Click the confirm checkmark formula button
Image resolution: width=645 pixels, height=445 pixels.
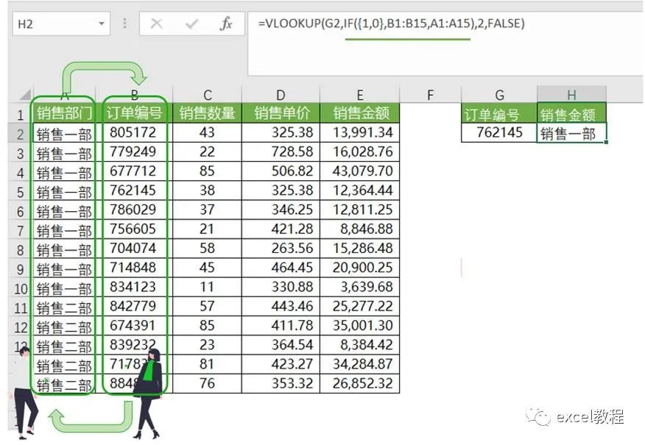[x=191, y=24]
